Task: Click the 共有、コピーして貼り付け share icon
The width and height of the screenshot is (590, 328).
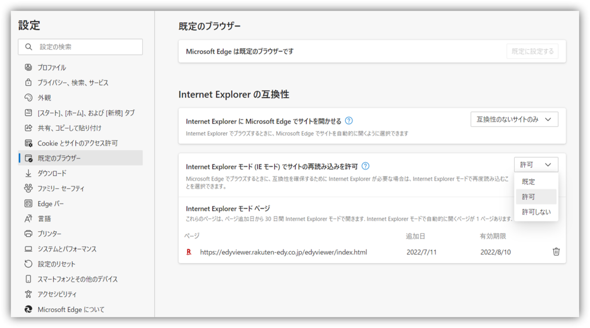Action: coord(29,128)
